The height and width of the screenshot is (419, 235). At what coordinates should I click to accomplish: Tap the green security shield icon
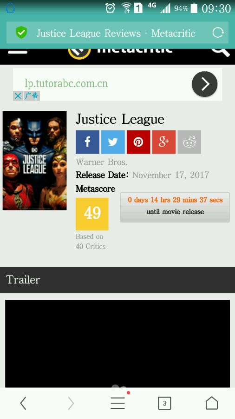(x=21, y=33)
